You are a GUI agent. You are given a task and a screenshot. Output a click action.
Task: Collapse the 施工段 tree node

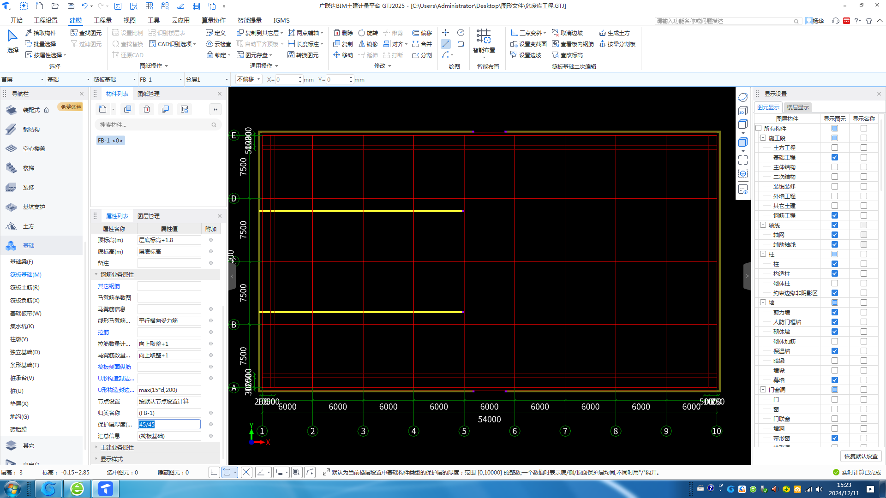(x=763, y=138)
